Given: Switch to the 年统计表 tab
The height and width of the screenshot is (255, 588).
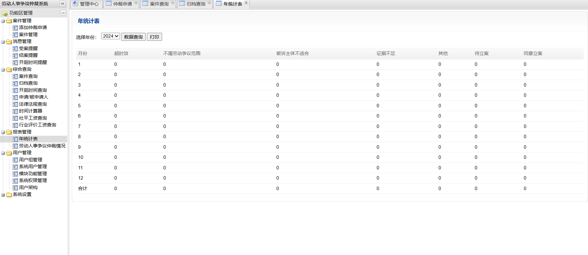Looking at the screenshot, I should click(232, 4).
